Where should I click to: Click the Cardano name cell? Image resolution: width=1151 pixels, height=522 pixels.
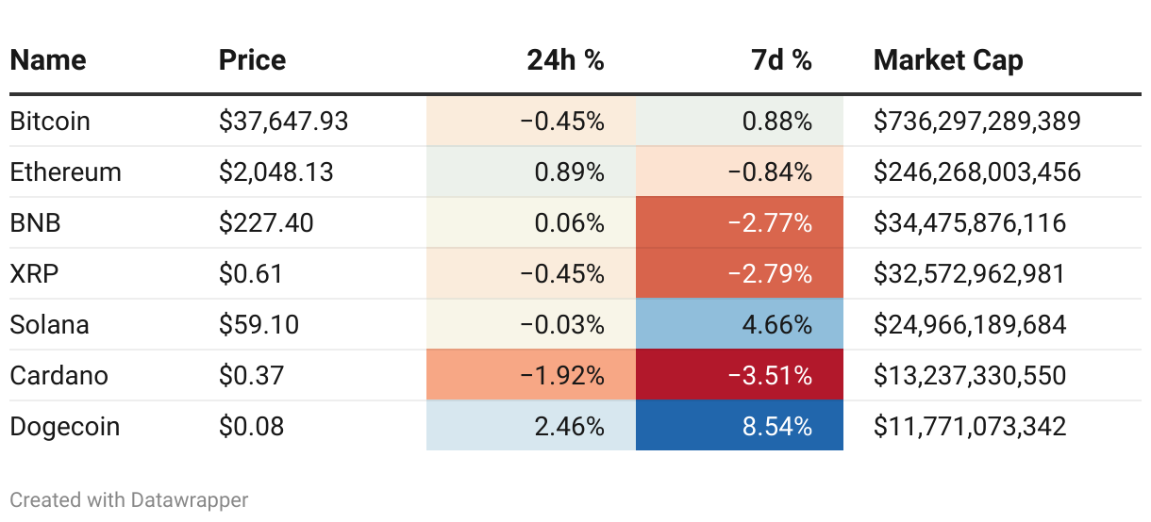58,376
